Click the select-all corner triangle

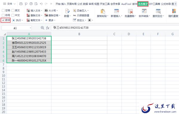tap(5, 34)
